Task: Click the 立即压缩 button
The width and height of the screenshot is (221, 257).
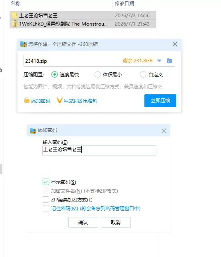Action: (160, 101)
